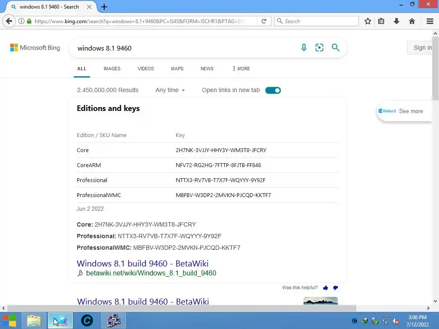This screenshot has width=439, height=329.
Task: Open the browser hamburger menu
Action: click(x=430, y=21)
